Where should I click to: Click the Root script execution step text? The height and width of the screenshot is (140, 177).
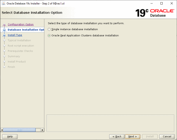pyautogui.click(x=21, y=46)
